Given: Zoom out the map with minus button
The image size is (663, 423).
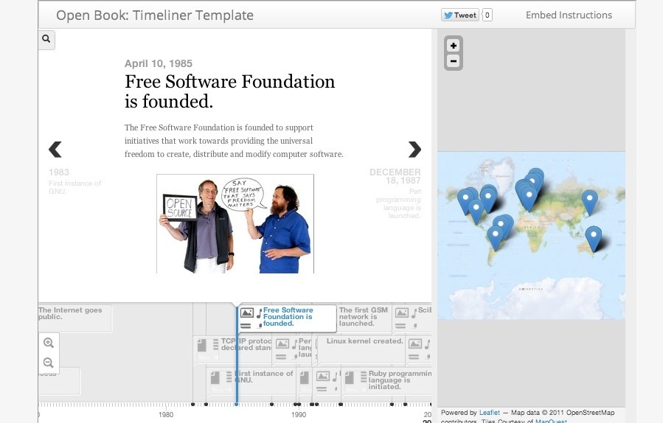Looking at the screenshot, I should 454,61.
